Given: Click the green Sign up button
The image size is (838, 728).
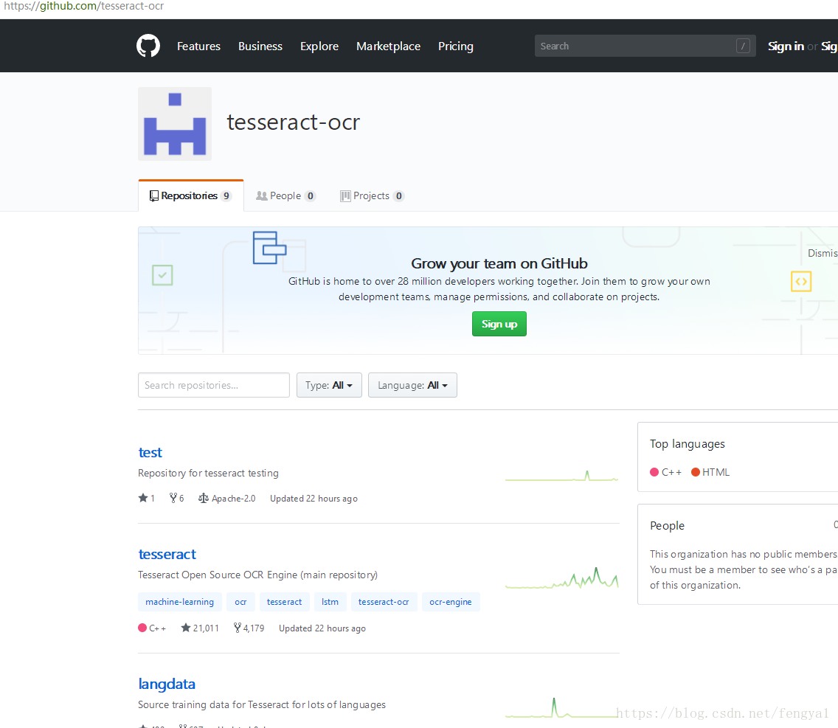Looking at the screenshot, I should pos(499,324).
